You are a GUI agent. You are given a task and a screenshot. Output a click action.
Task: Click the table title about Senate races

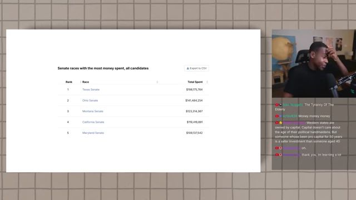click(103, 68)
